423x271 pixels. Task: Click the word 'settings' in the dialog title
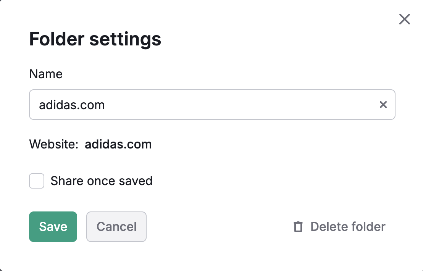click(x=125, y=39)
